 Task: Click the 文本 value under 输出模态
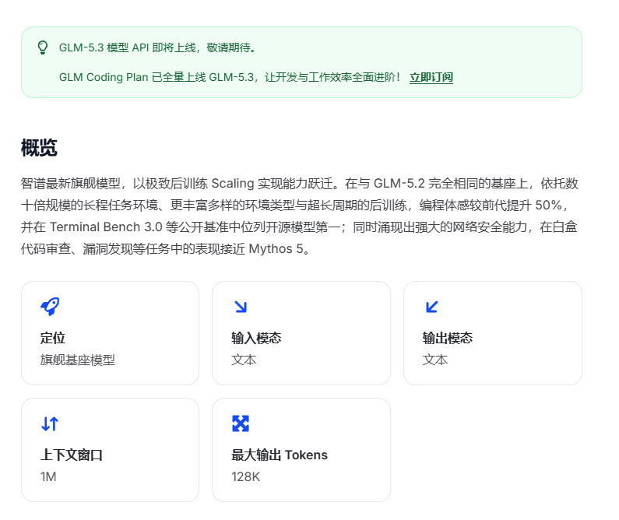[435, 360]
